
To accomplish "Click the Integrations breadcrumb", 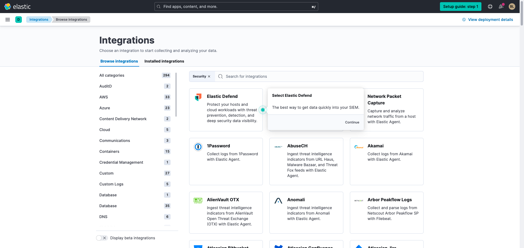I will [x=39, y=20].
